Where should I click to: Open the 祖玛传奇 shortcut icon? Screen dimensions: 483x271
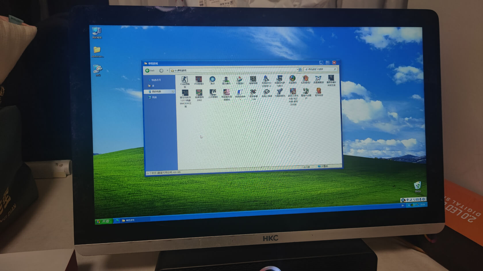point(319,92)
